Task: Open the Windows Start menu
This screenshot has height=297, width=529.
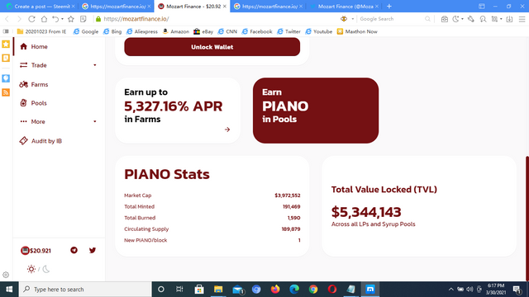Action: point(9,290)
